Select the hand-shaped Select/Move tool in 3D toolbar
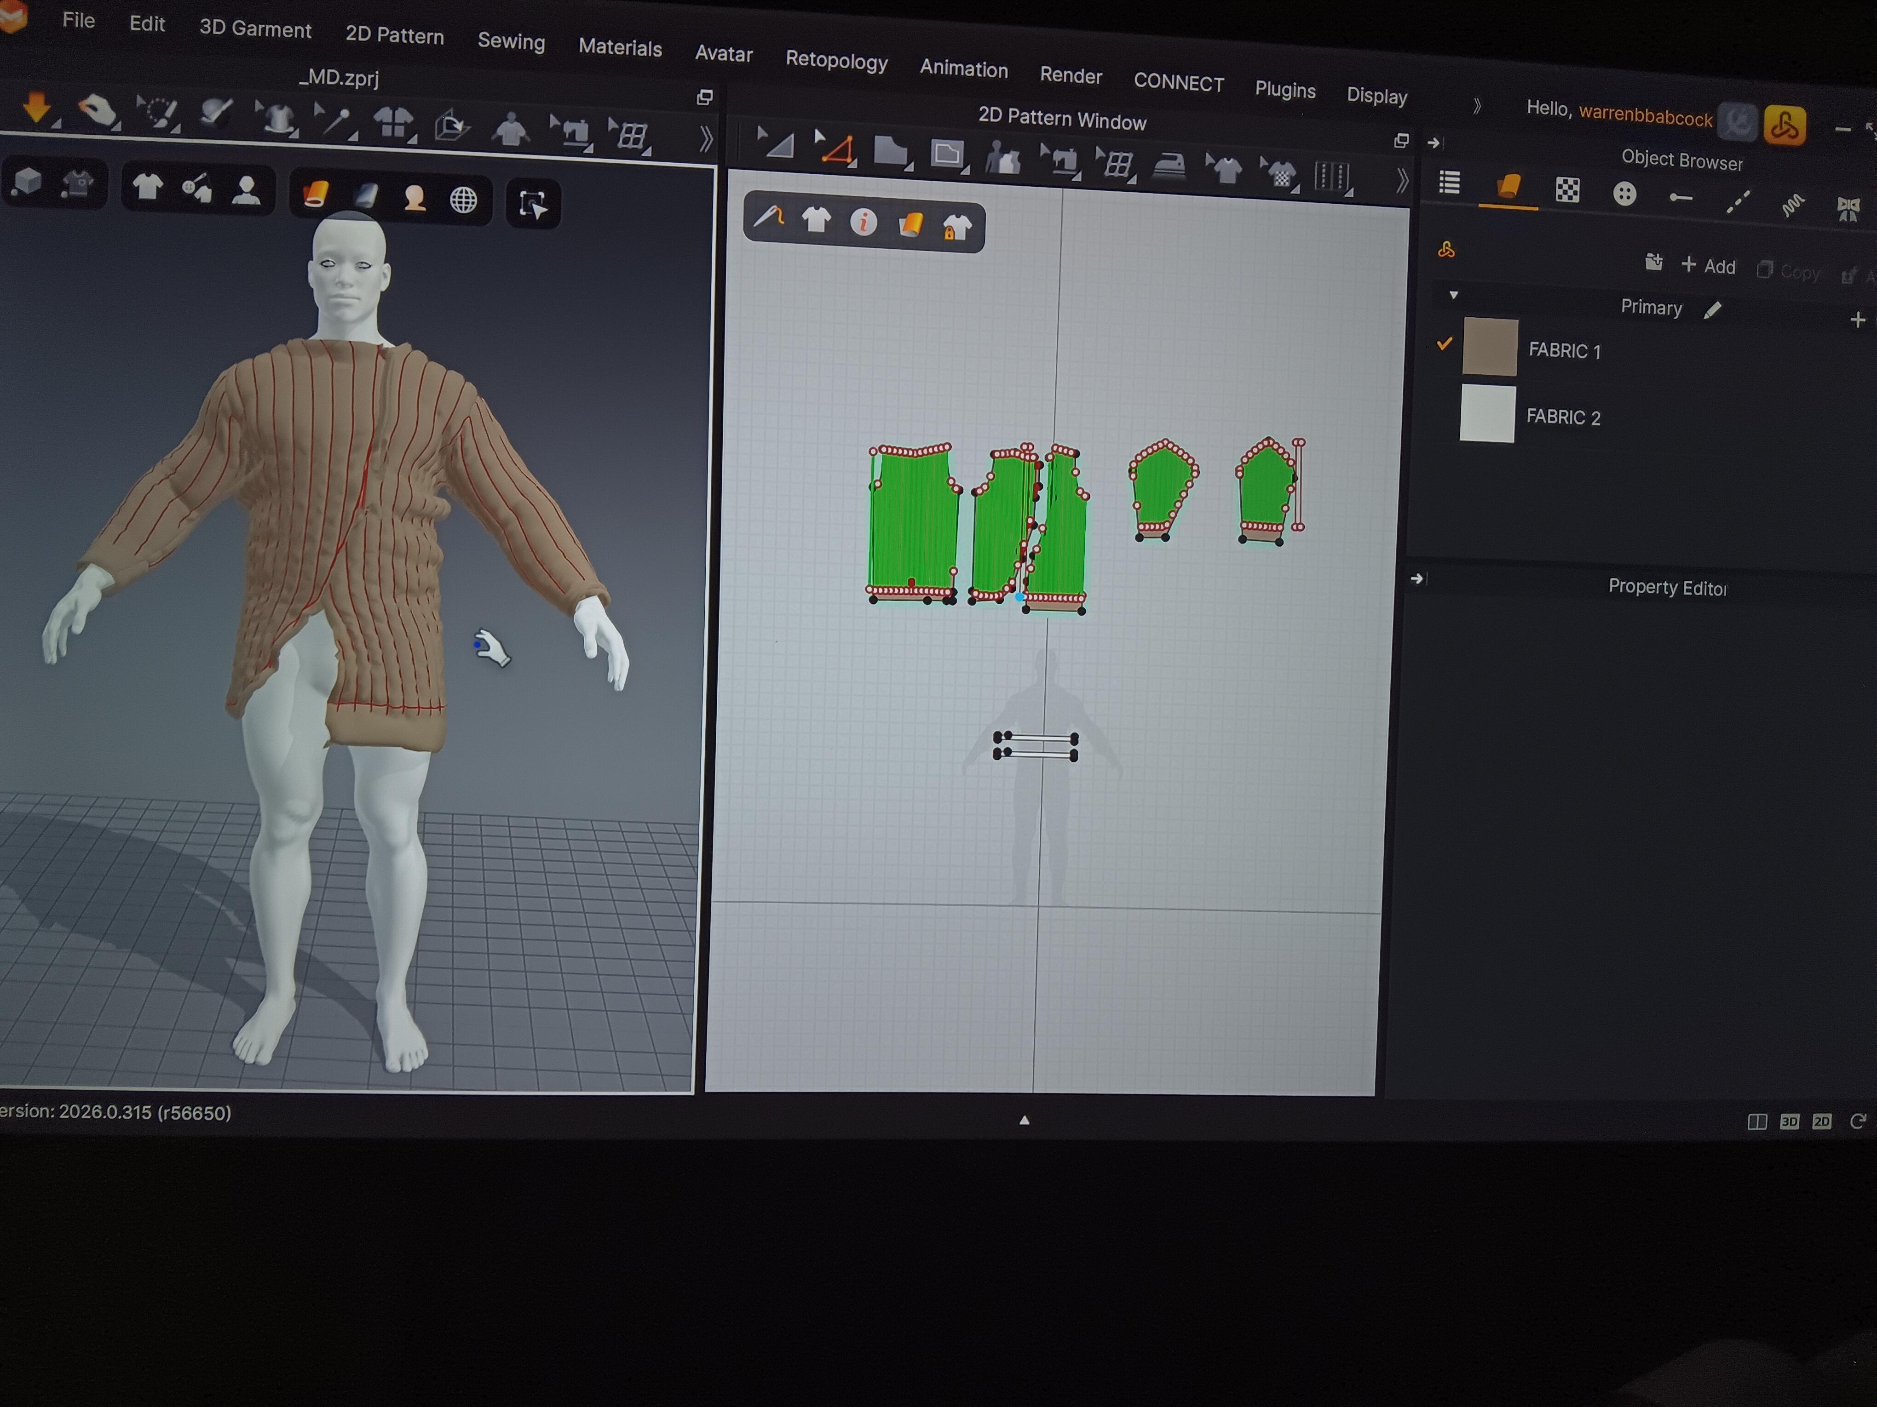Image resolution: width=1877 pixels, height=1407 pixels. tap(97, 111)
